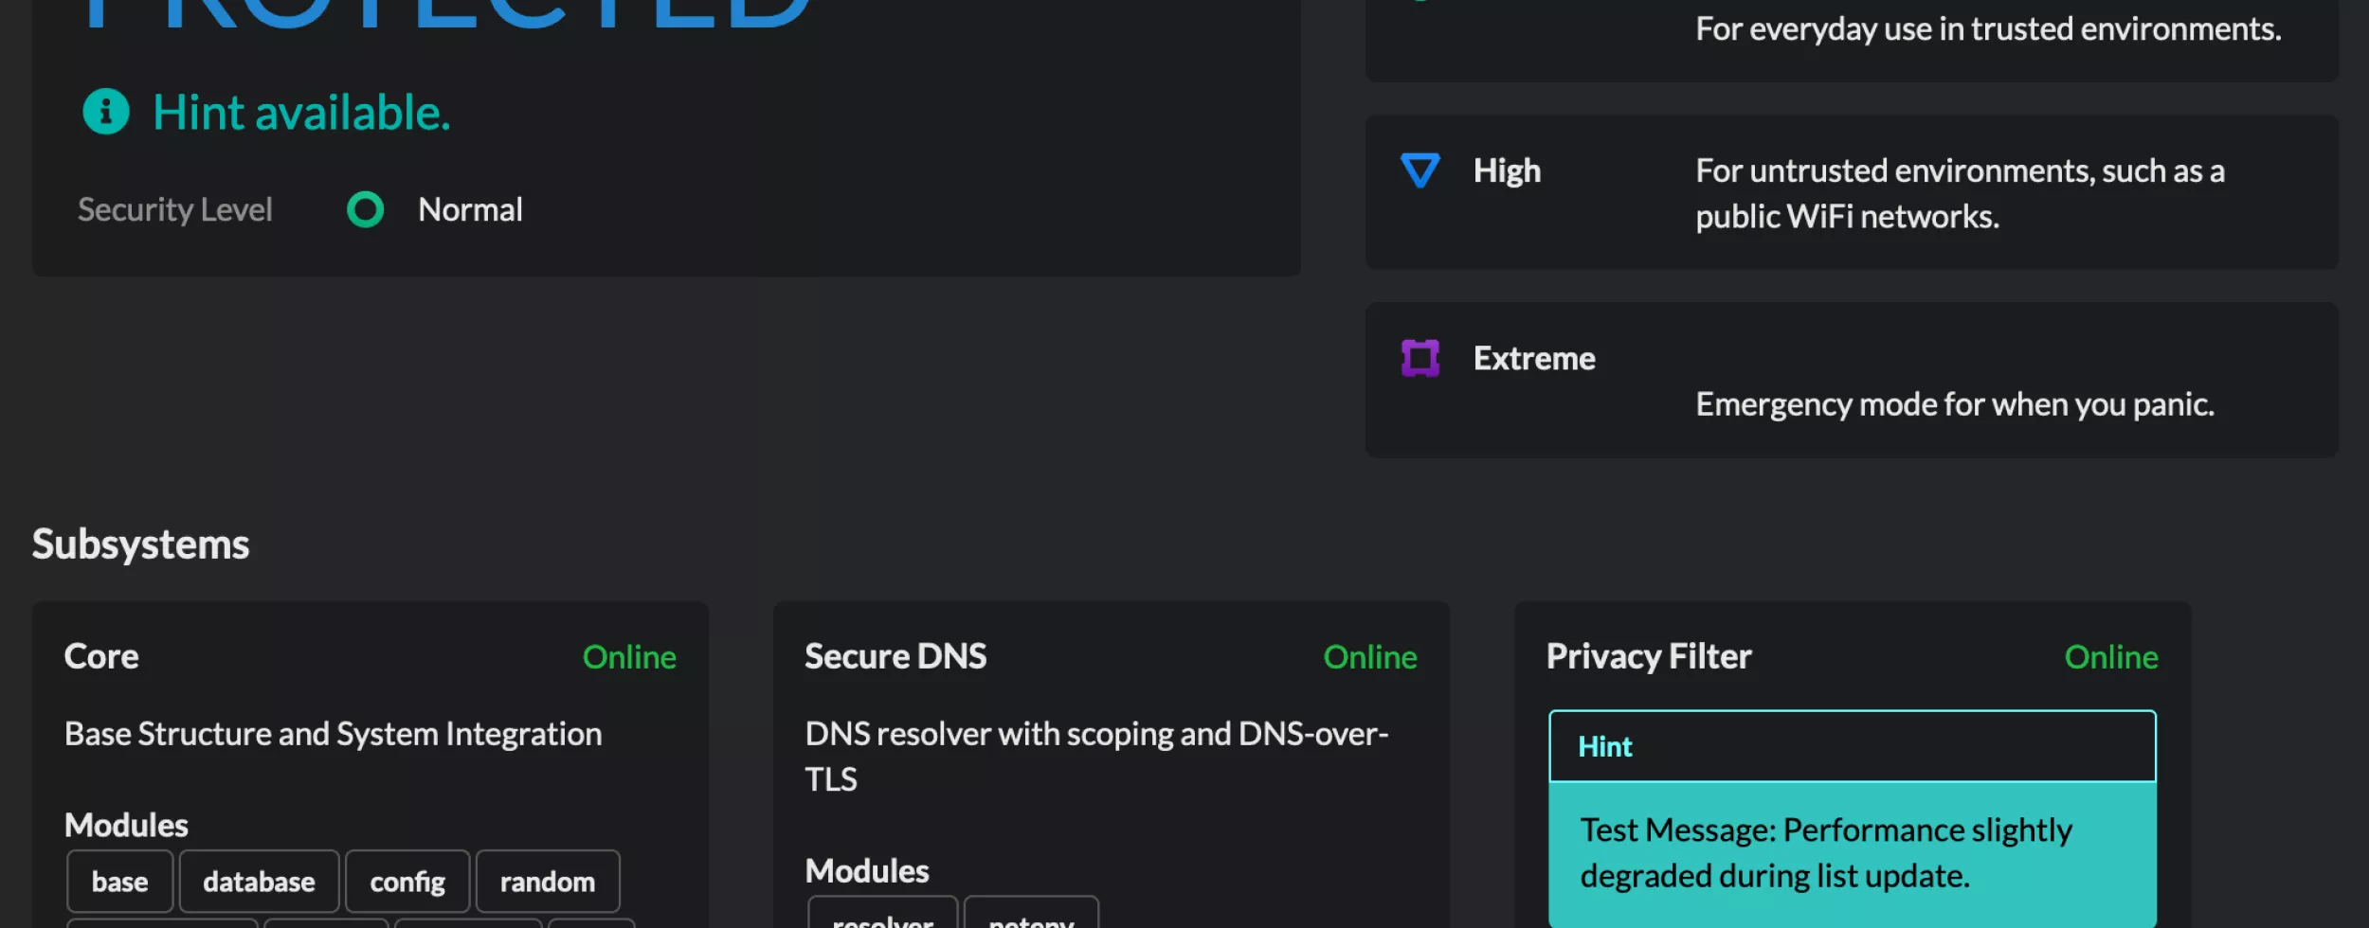Open the base module tag
The width and height of the screenshot is (2369, 928).
(x=119, y=882)
